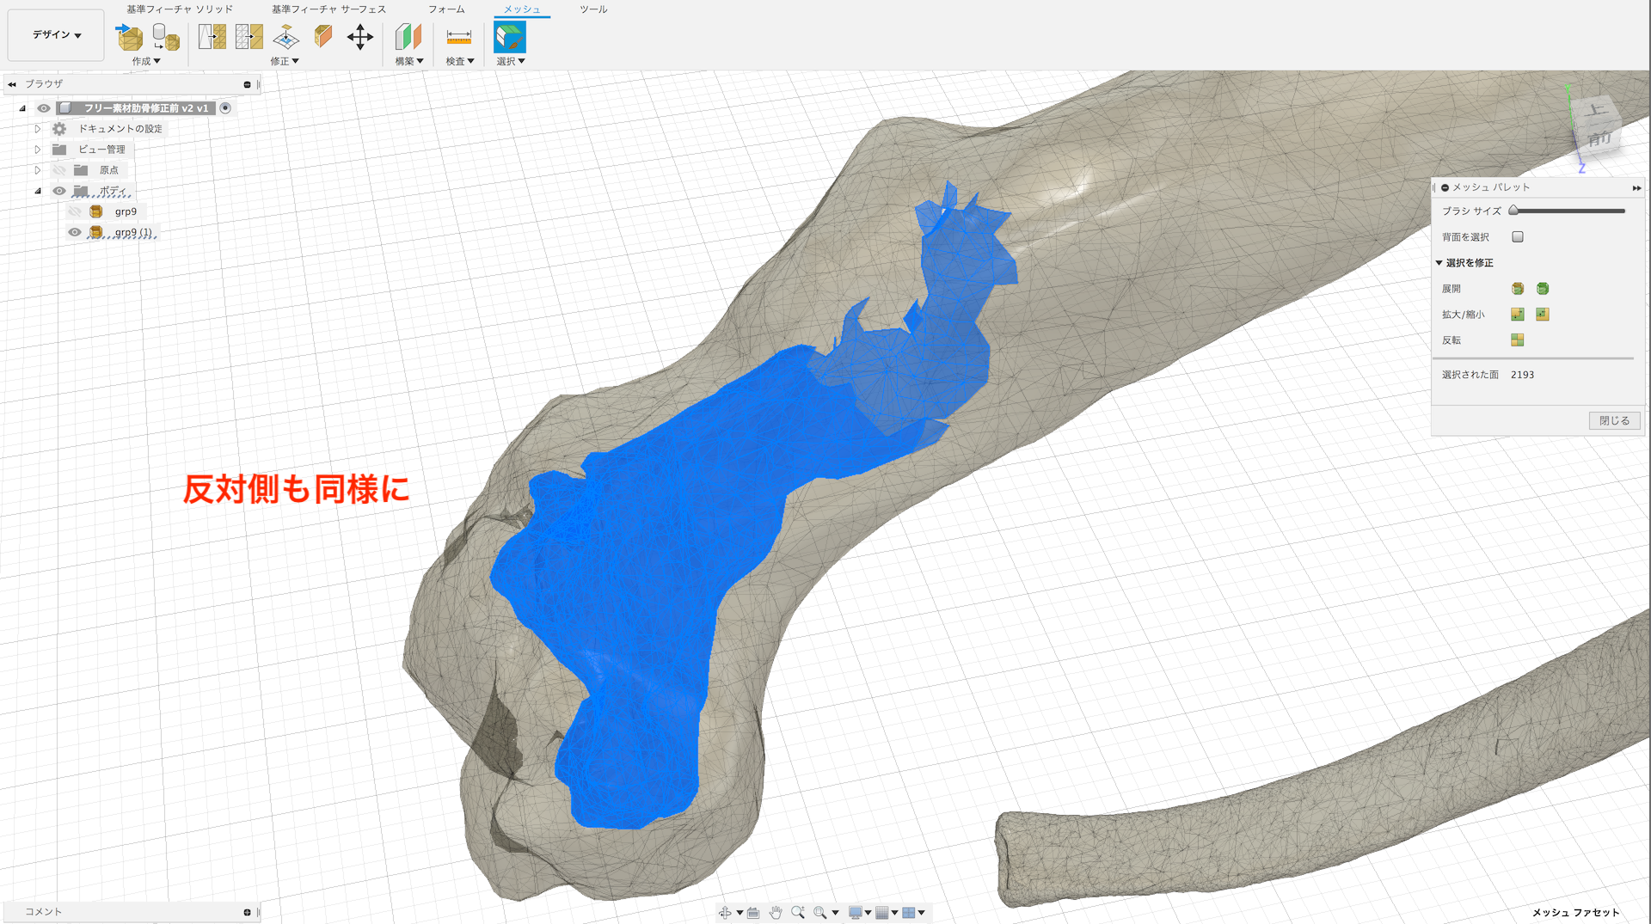Collapse the 選択を修正 section
This screenshot has height=924, width=1651.
click(1439, 263)
